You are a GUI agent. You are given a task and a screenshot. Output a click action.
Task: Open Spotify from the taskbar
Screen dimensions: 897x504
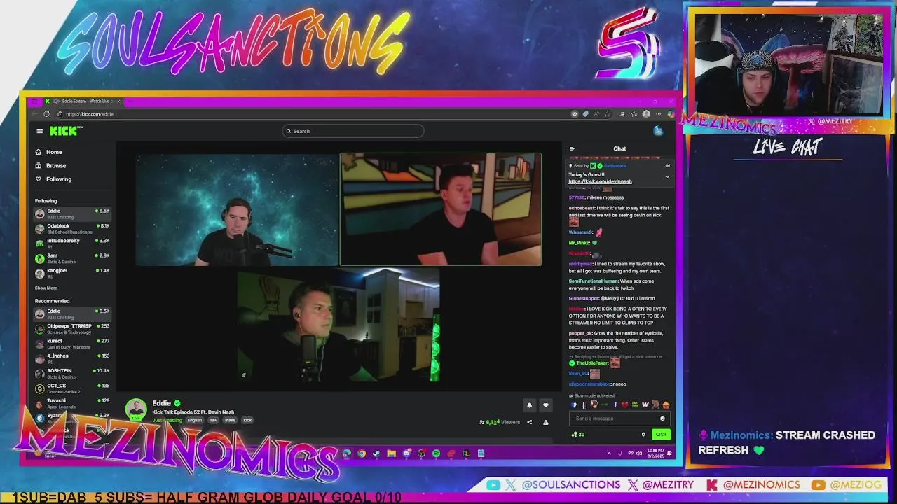pyautogui.click(x=436, y=454)
